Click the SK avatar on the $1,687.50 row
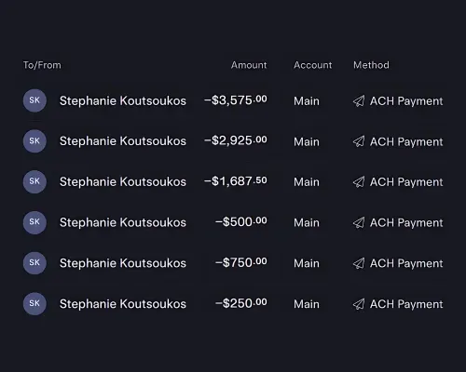Screen dimensions: 466x372 coord(34,181)
